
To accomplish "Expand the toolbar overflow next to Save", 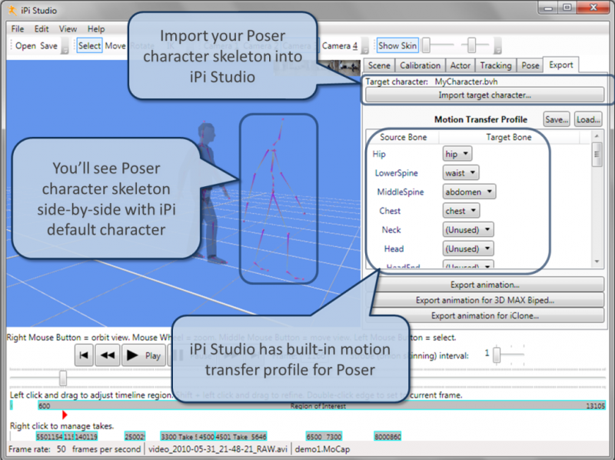I will click(x=65, y=46).
